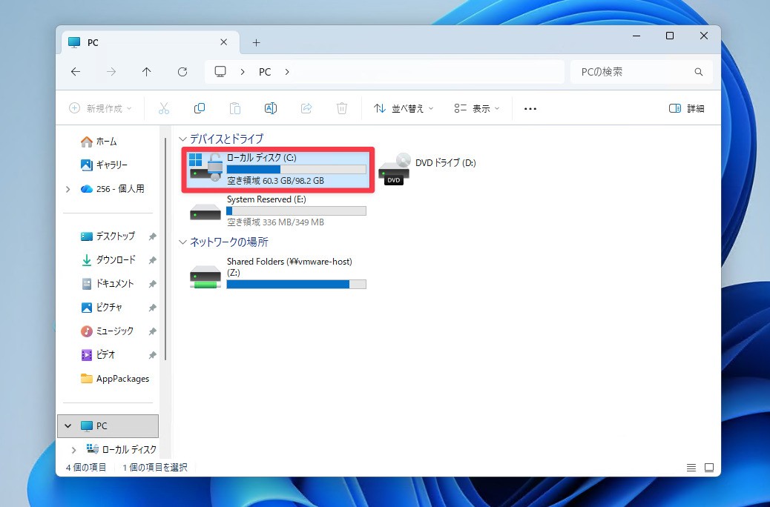Click the Shared Folders (Z:) usage bar

tap(296, 284)
